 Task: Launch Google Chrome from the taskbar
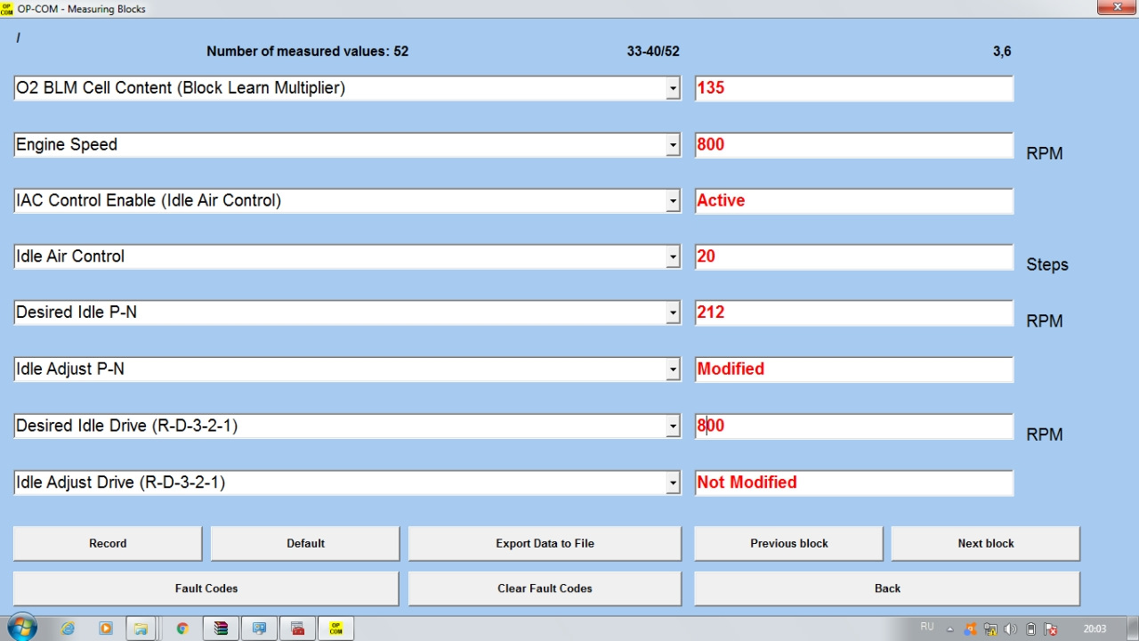tap(182, 629)
